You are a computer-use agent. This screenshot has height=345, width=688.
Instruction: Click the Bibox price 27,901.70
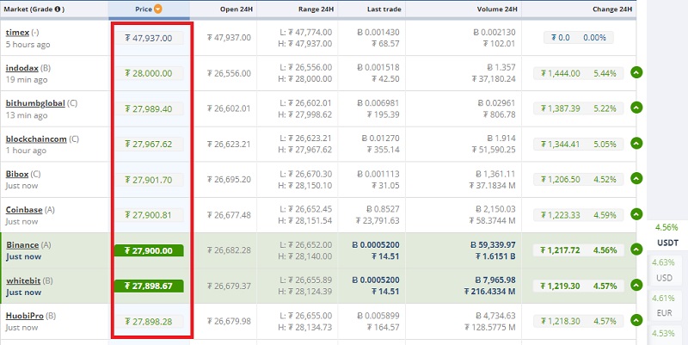[x=149, y=180]
